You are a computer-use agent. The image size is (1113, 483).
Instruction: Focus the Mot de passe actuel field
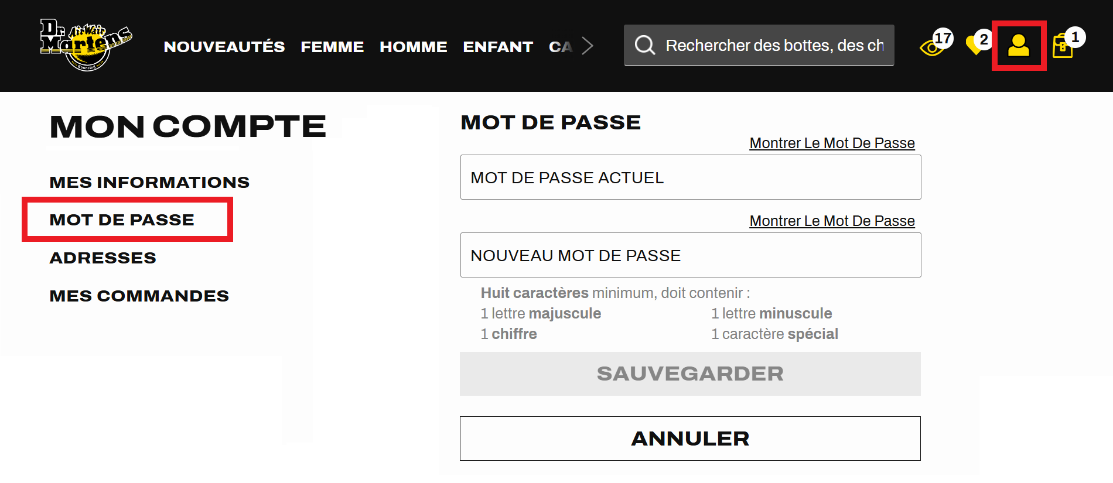point(690,177)
